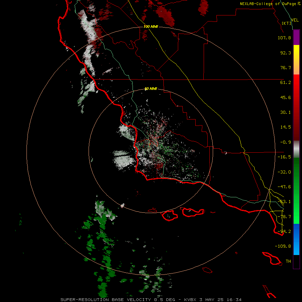
Task: Select the 61.2 velocity scale label
Action: (x=286, y=83)
